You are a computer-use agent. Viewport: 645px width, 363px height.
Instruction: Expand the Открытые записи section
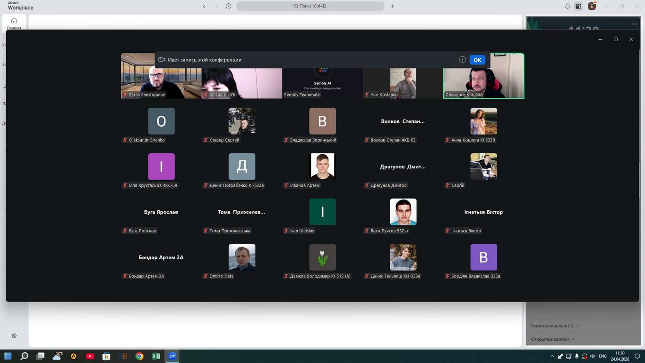[x=552, y=339]
